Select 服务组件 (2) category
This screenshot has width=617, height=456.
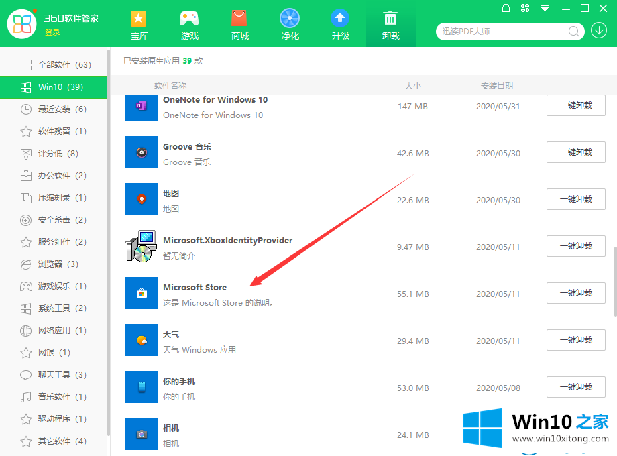tap(54, 241)
